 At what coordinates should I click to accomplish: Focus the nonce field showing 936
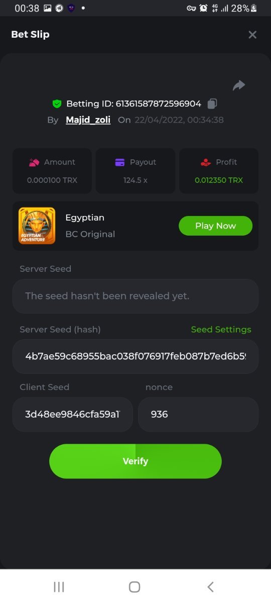click(x=198, y=415)
